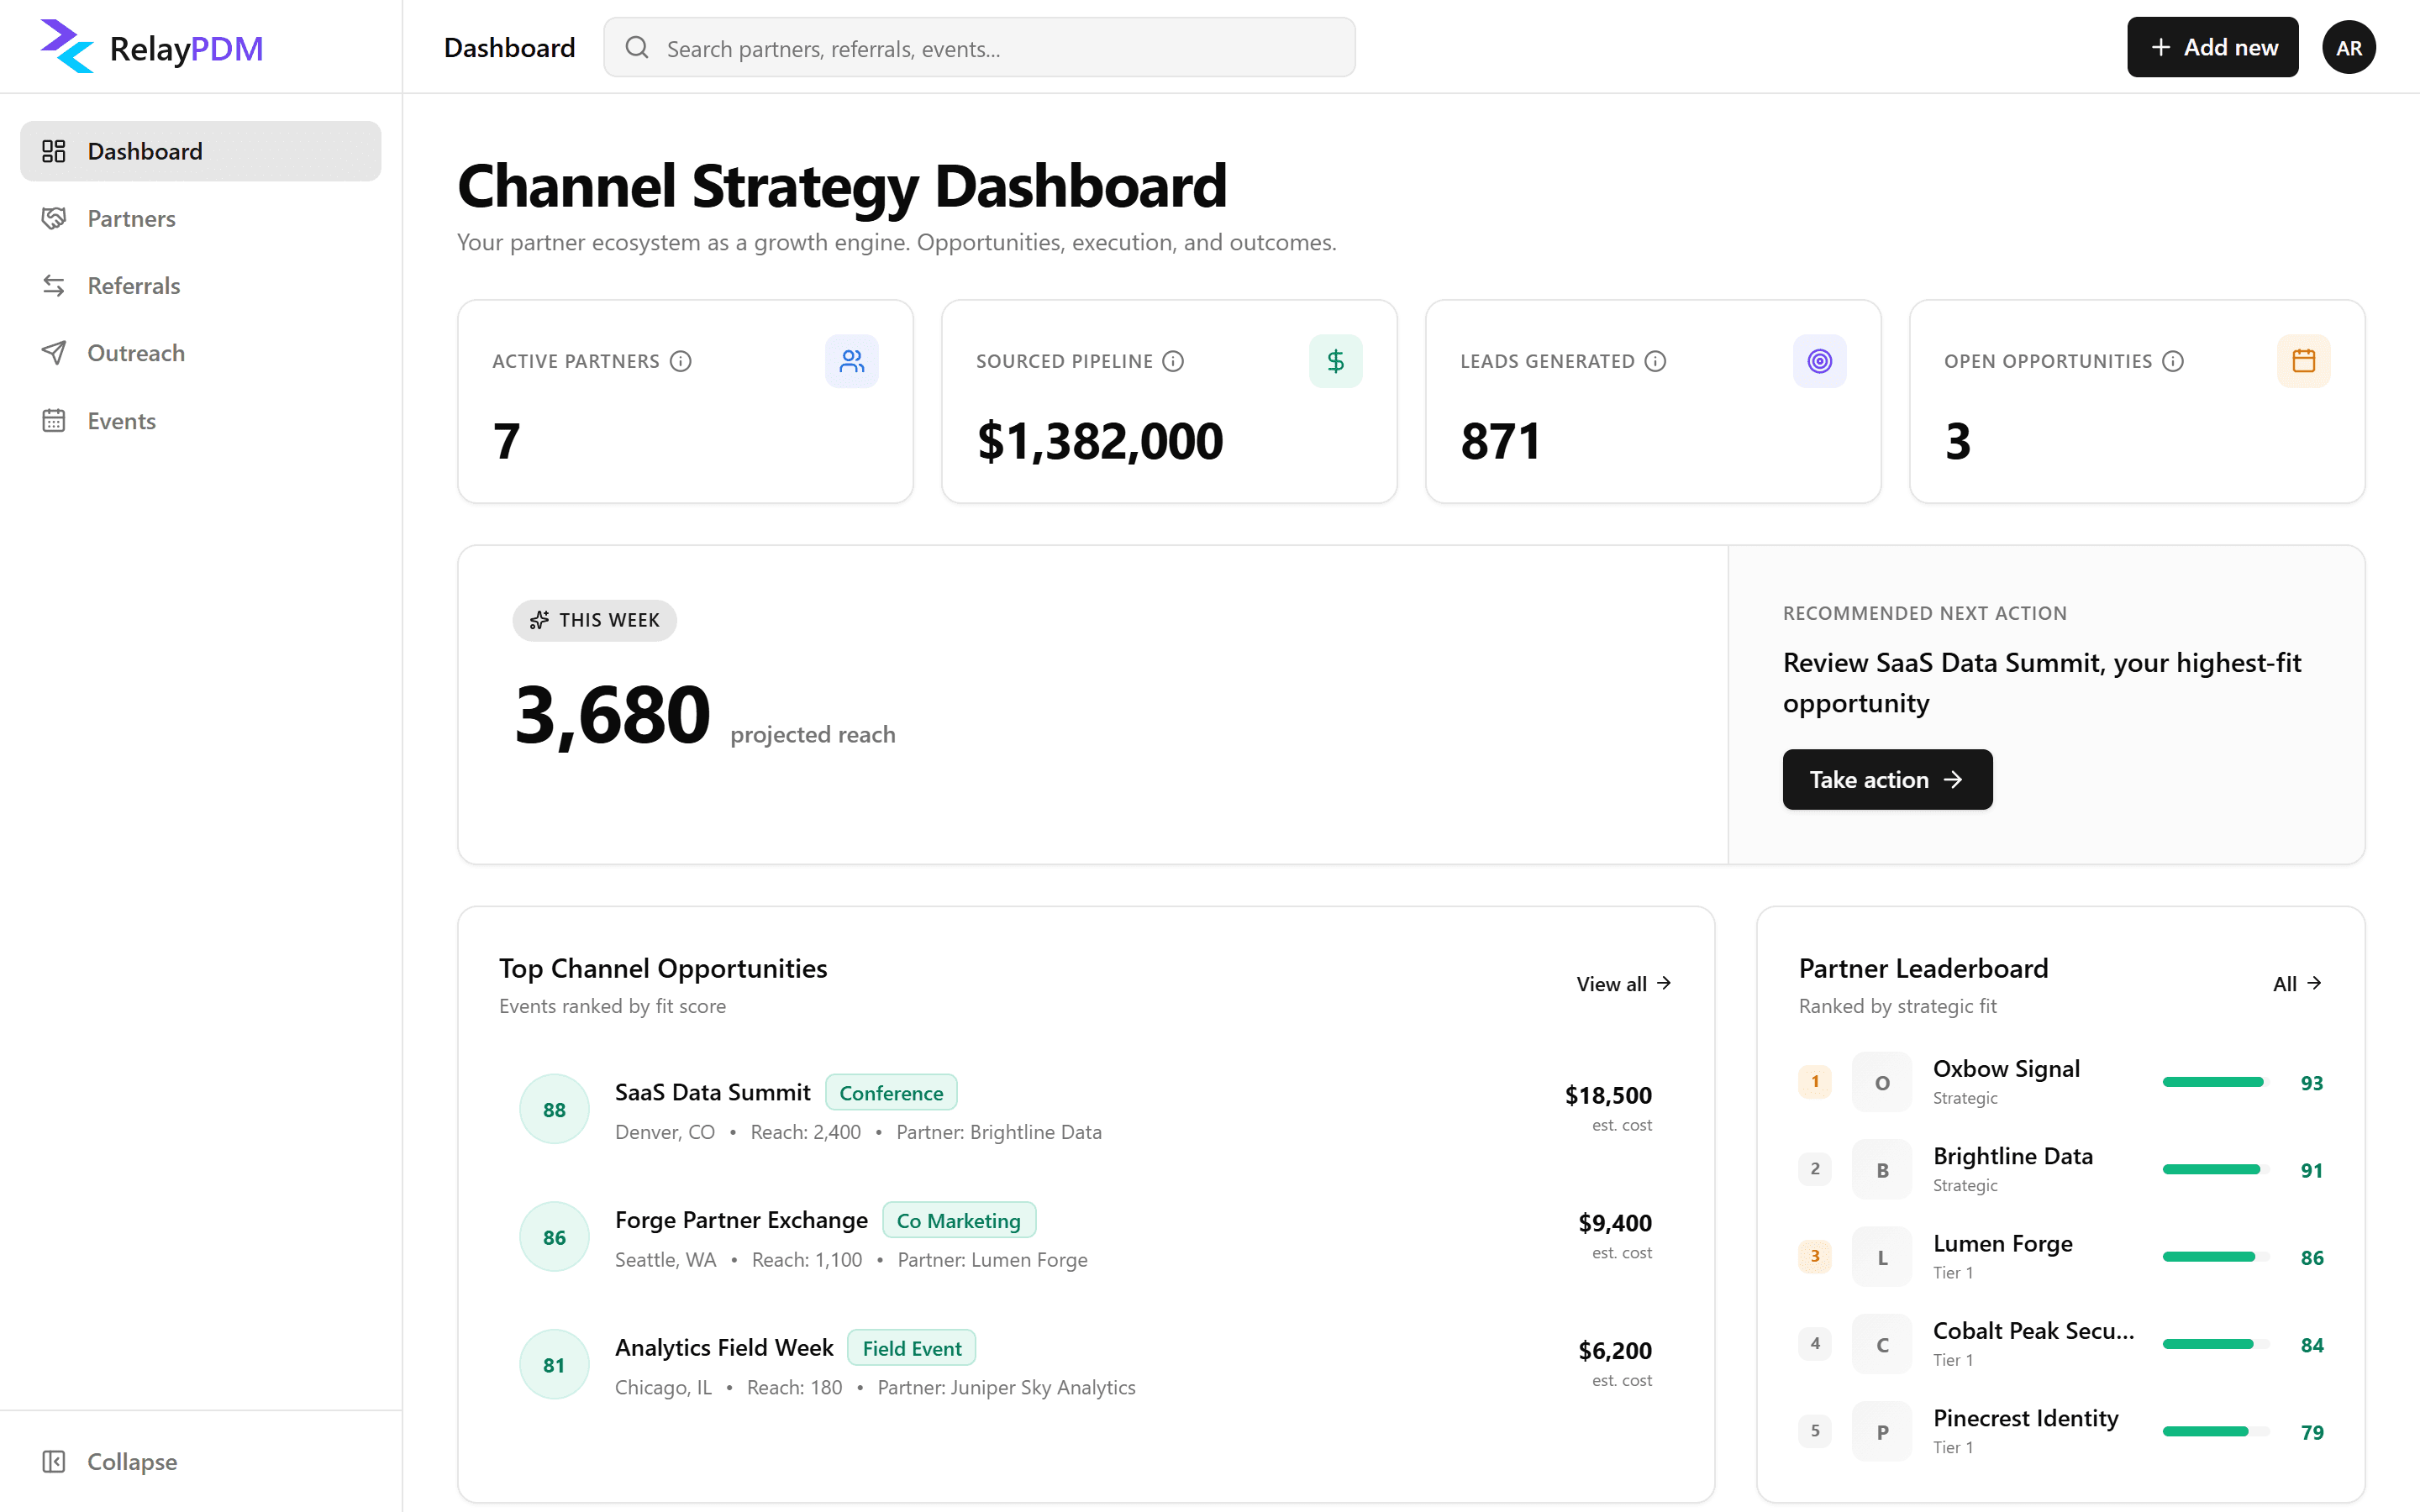The width and height of the screenshot is (2420, 1512).
Task: Go to Partners in the sidebar
Action: pyautogui.click(x=200, y=218)
